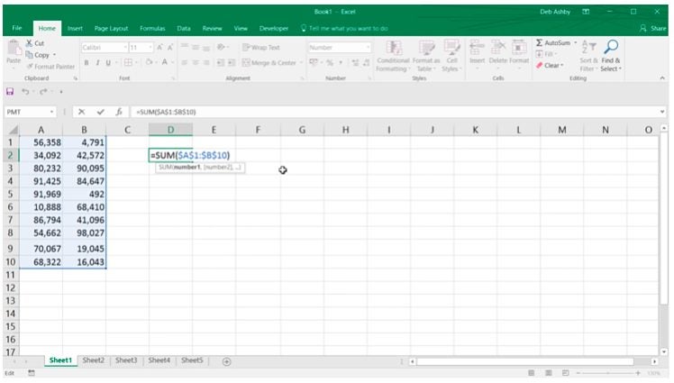Click the Select All corner triangle
The width and height of the screenshot is (674, 383).
click(x=14, y=130)
